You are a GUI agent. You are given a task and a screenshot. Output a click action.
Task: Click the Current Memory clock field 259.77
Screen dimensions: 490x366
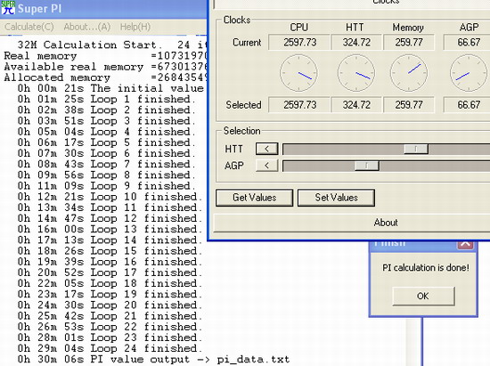tap(409, 42)
